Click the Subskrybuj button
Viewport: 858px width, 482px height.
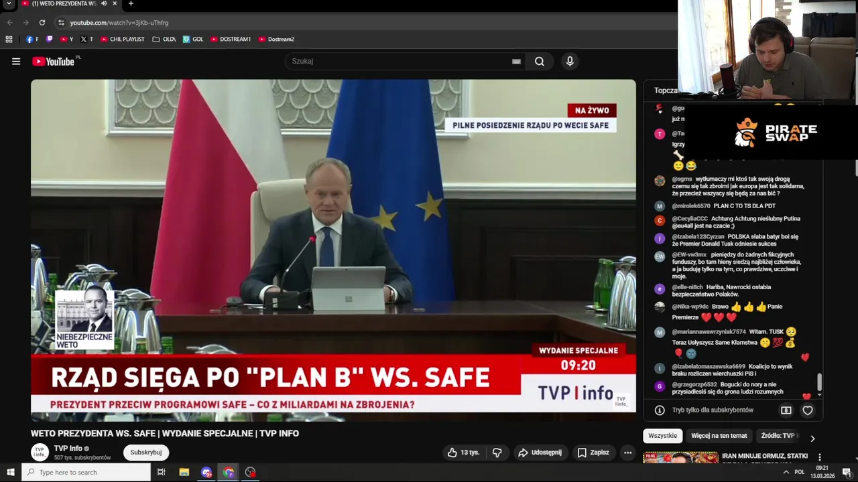point(146,453)
